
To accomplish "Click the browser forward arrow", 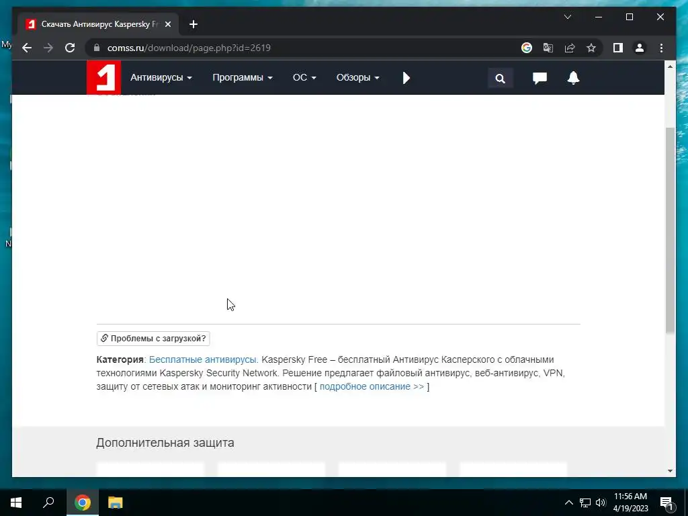I will click(x=48, y=48).
